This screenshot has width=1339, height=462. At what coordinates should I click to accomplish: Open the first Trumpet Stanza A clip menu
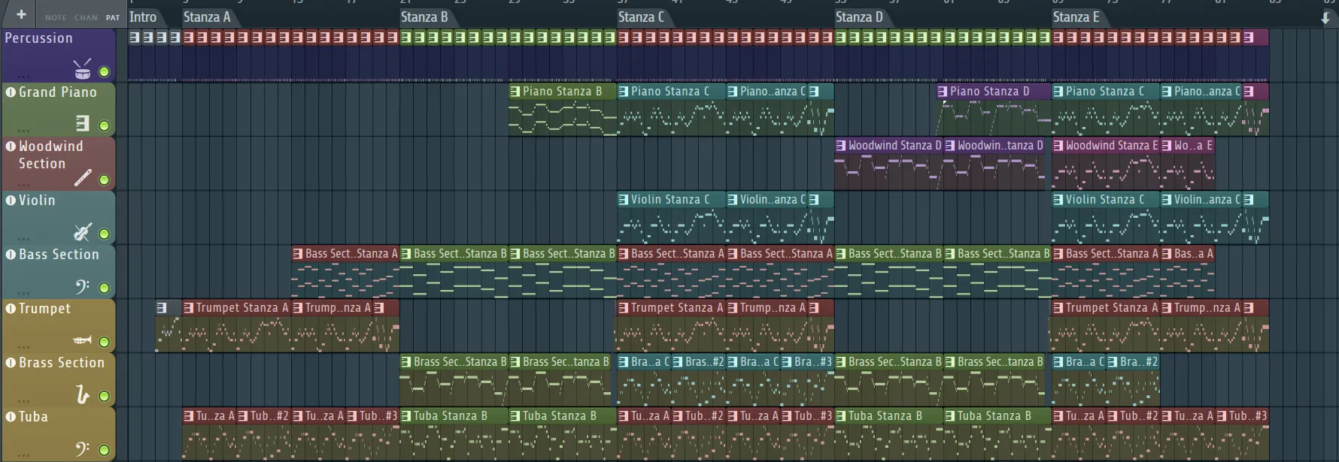point(189,308)
